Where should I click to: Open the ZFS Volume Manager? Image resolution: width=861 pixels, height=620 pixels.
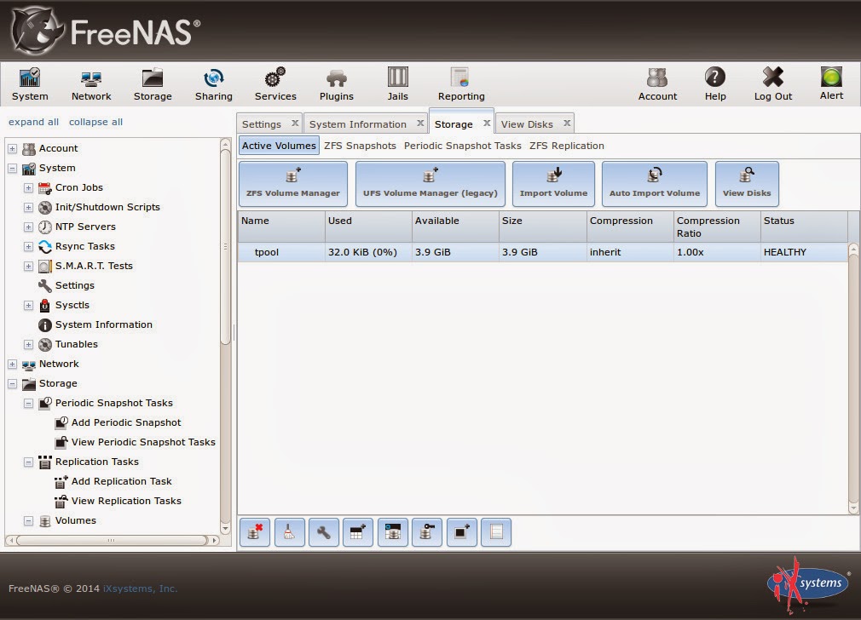[293, 184]
